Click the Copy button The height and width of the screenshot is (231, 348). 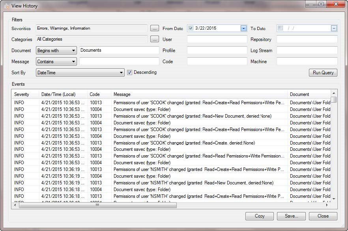pos(259,216)
